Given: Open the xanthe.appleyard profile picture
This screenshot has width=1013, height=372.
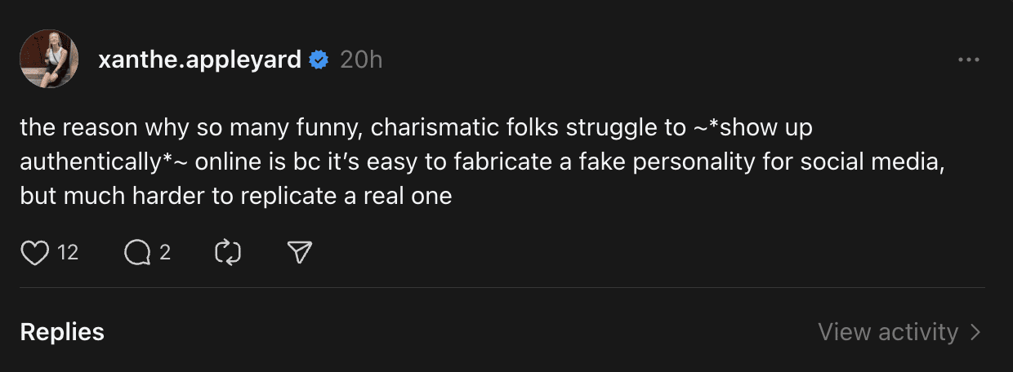Looking at the screenshot, I should coord(49,59).
